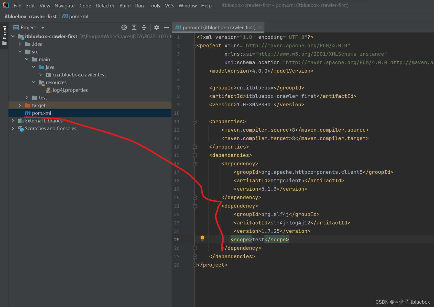
Task: Click version 1.0-SNAPSHOT line
Action: coord(257,105)
